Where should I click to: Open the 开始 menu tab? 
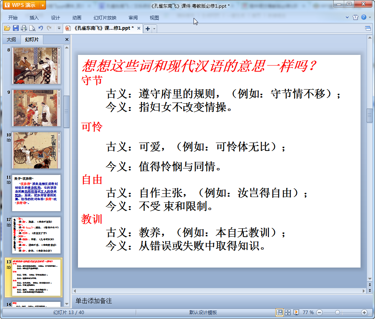[x=13, y=18]
